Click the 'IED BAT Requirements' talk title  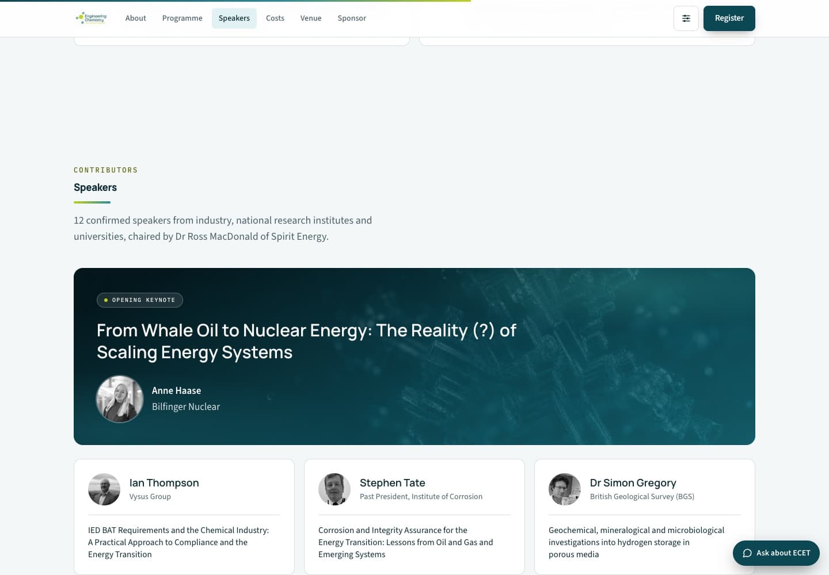pyautogui.click(x=178, y=542)
